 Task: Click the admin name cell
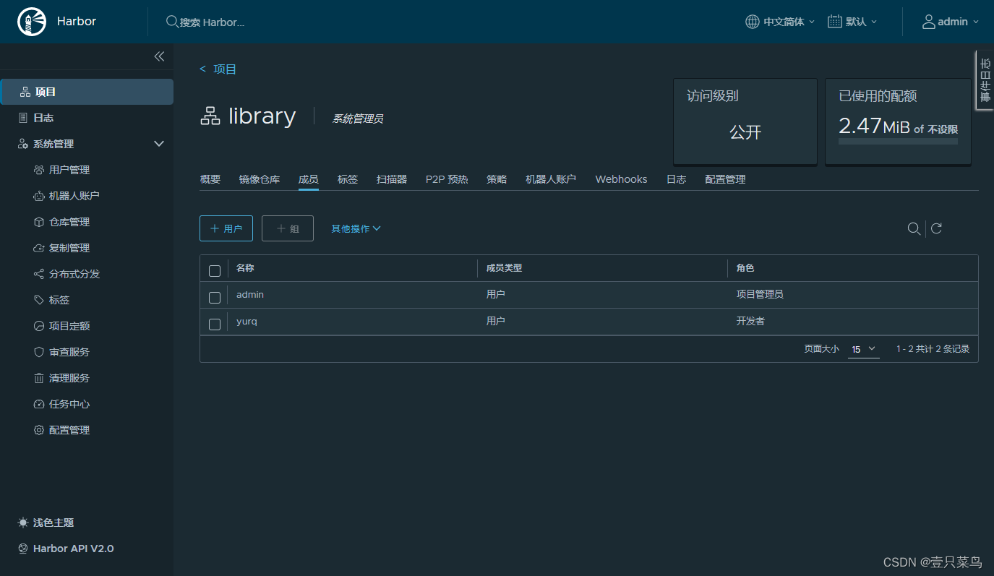pos(250,294)
